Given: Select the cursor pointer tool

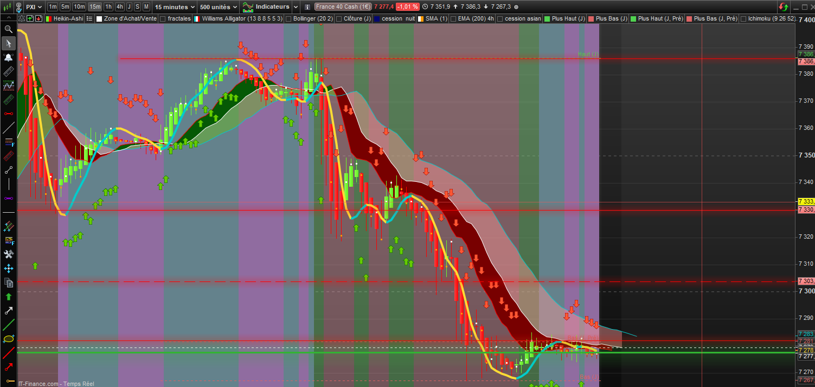Looking at the screenshot, I should click(8, 43).
